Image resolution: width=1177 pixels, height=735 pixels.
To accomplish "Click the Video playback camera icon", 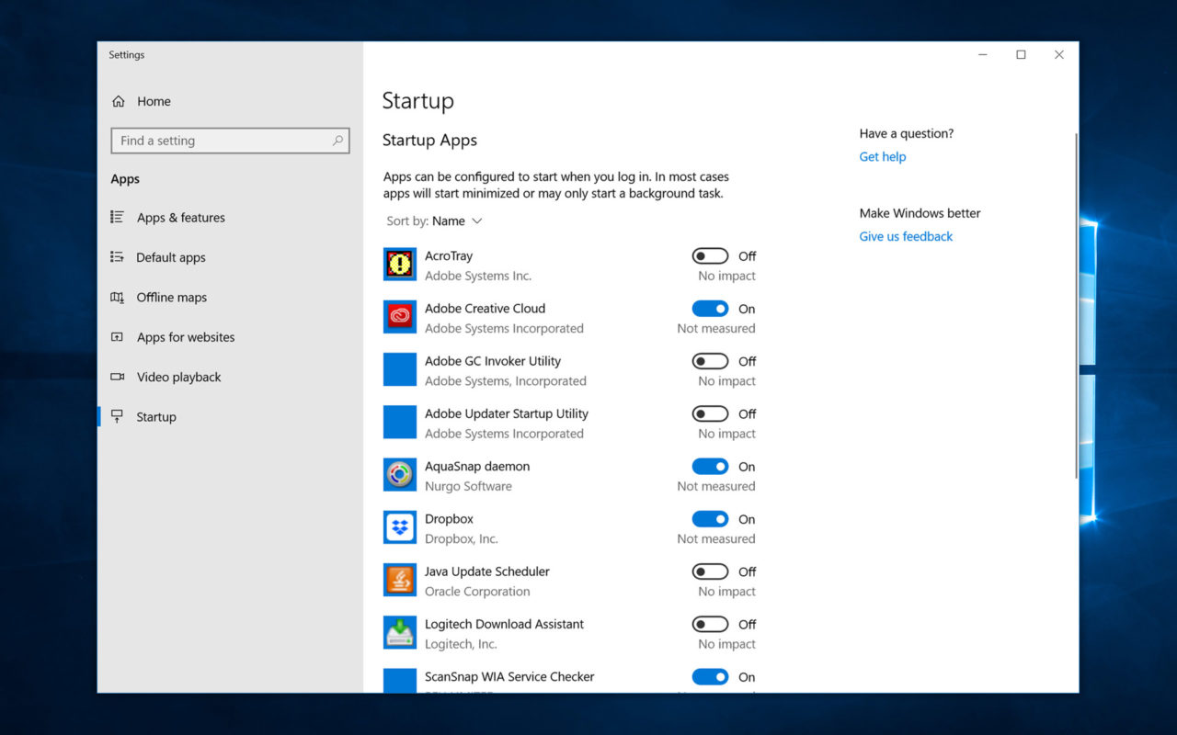I will 118,377.
